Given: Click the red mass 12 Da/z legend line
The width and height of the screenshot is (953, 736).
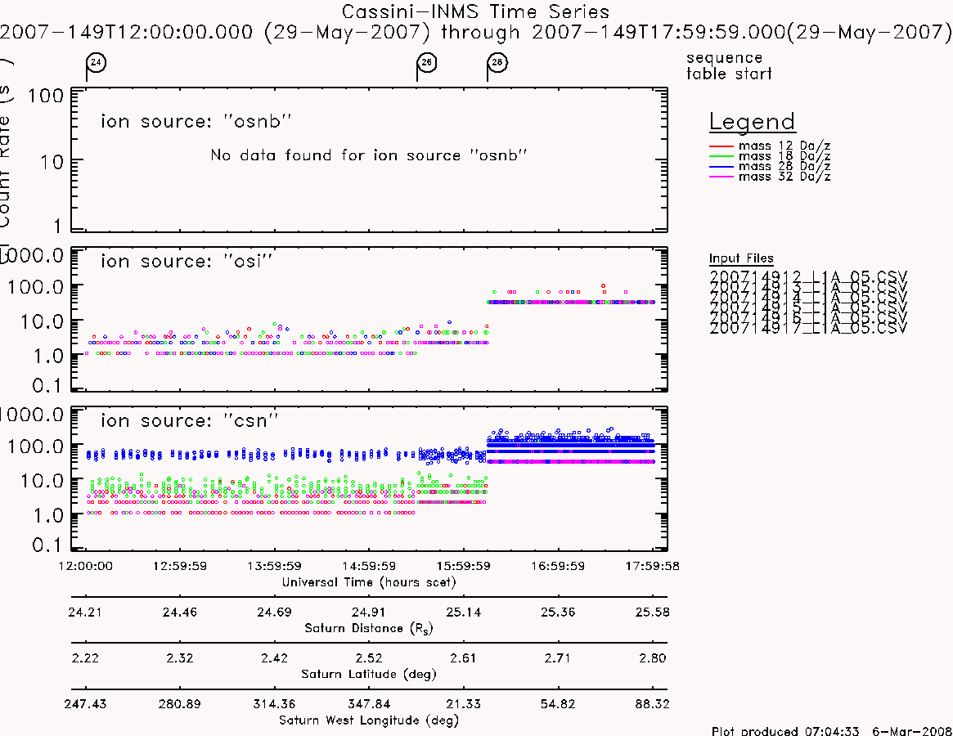Looking at the screenshot, I should point(721,146).
